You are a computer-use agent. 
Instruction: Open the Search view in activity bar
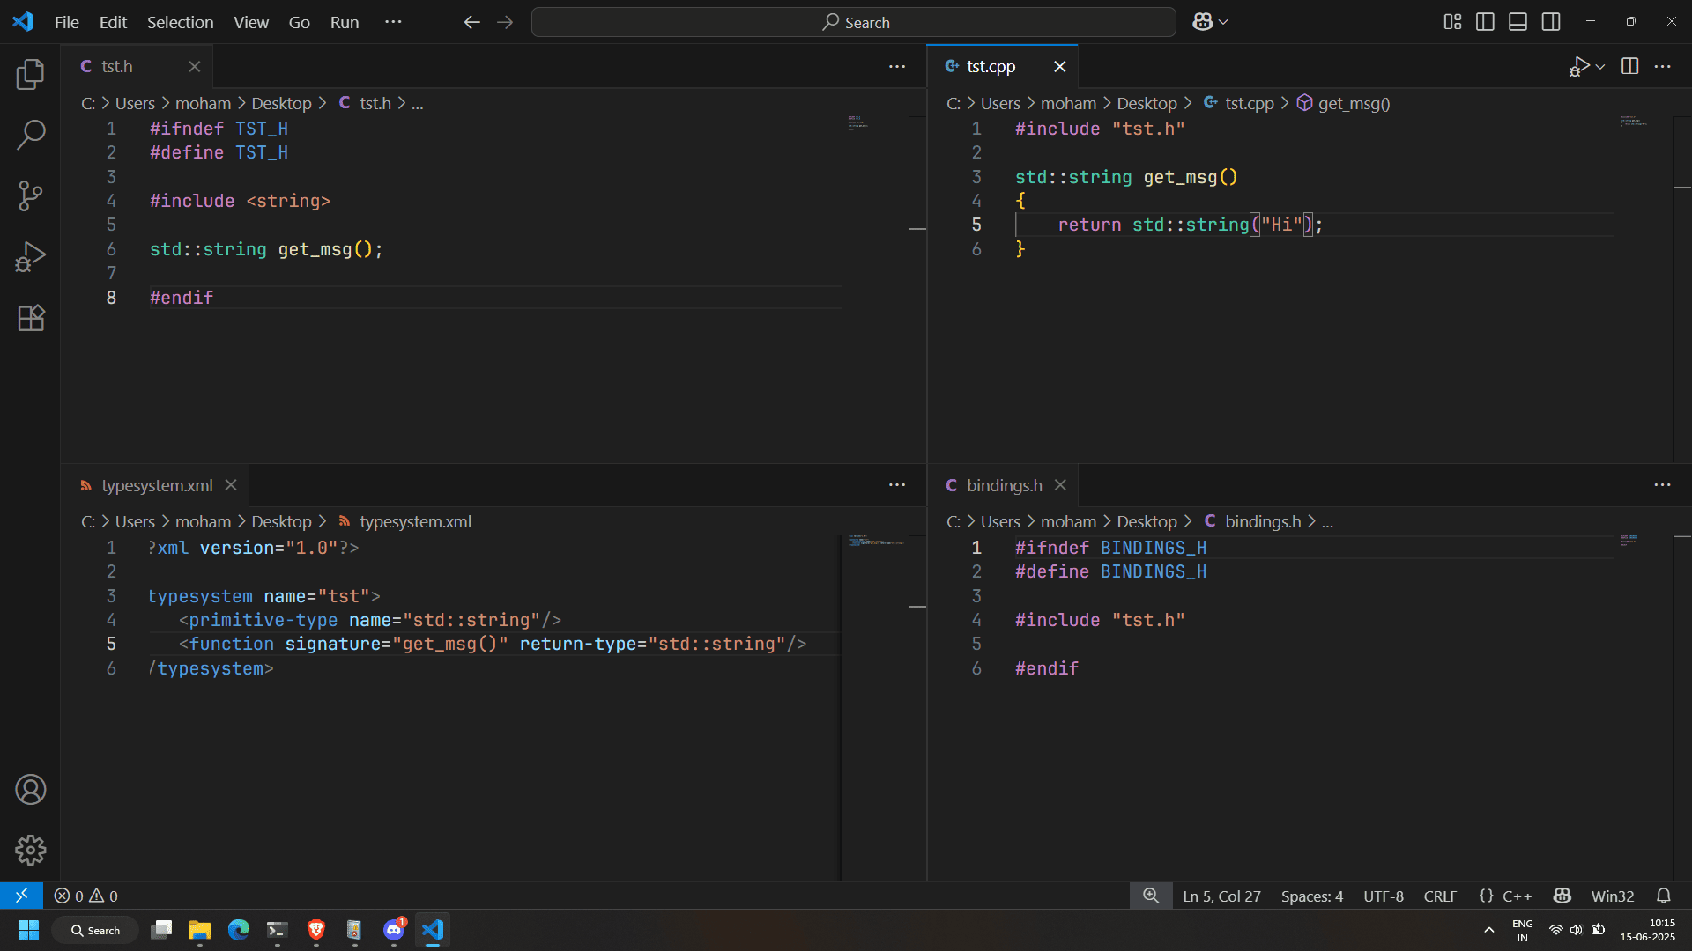coord(31,135)
